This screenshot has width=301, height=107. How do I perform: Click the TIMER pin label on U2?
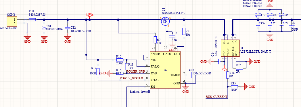click(175, 75)
